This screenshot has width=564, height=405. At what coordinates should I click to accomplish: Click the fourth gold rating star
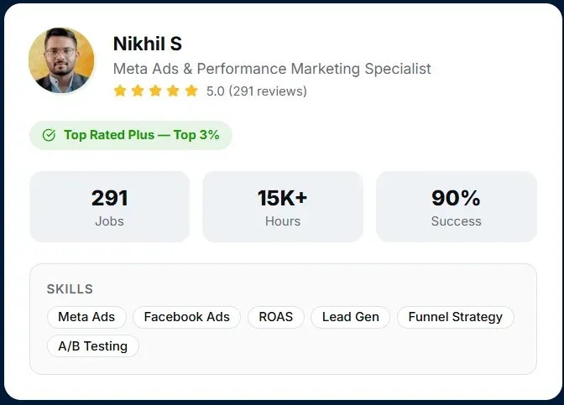(173, 91)
